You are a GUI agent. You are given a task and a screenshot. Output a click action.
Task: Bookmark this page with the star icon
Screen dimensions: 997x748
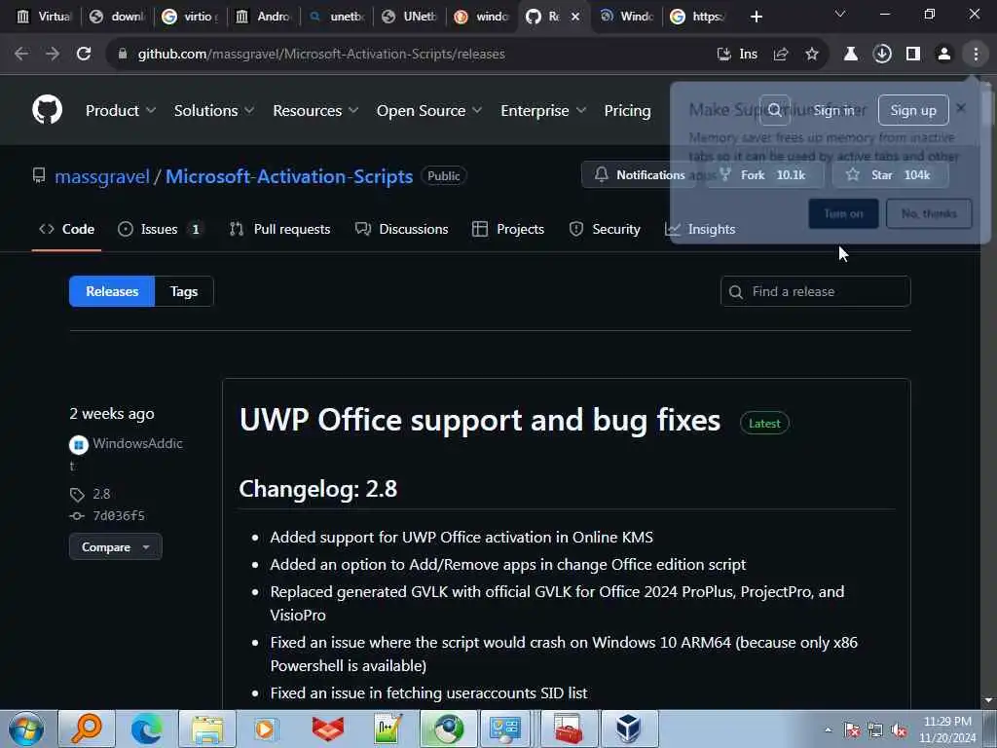pyautogui.click(x=812, y=55)
